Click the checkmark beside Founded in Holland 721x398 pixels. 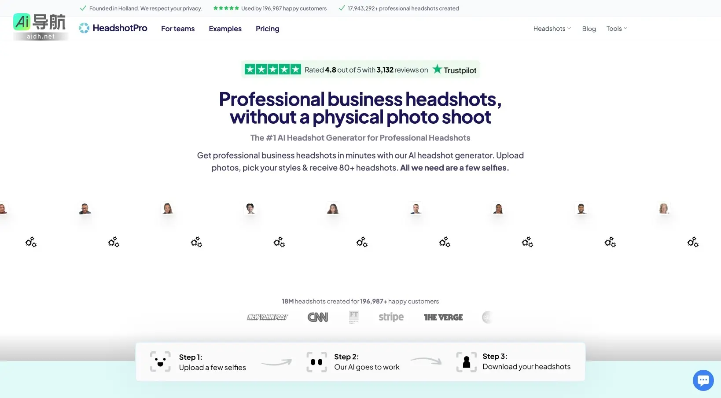point(83,8)
